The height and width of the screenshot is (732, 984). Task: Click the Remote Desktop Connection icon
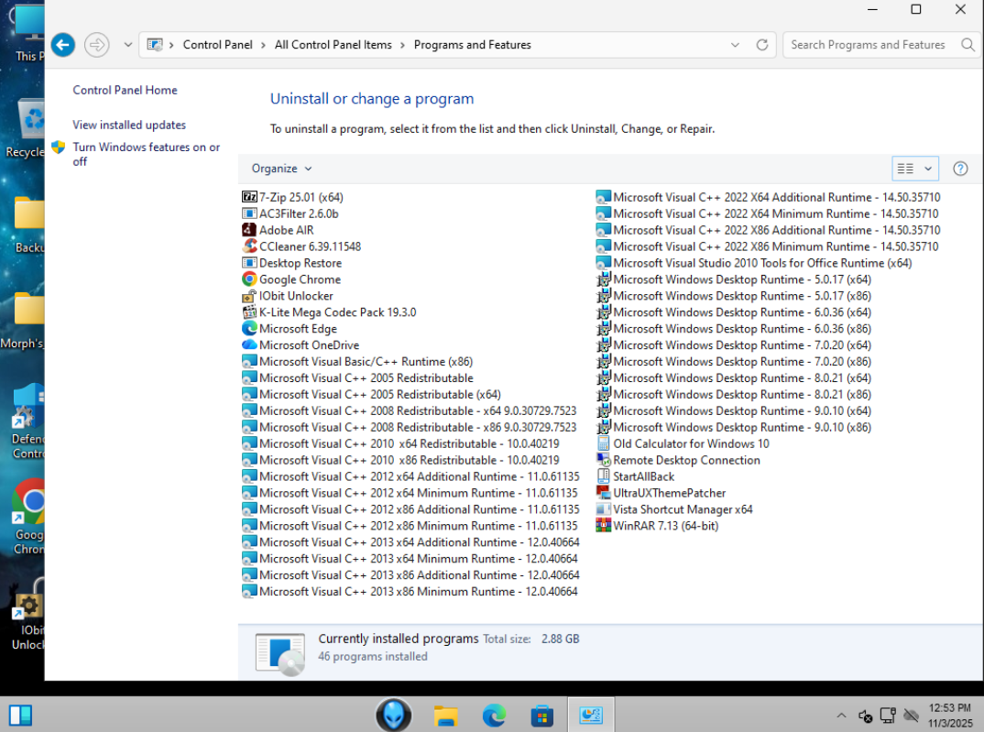point(603,460)
